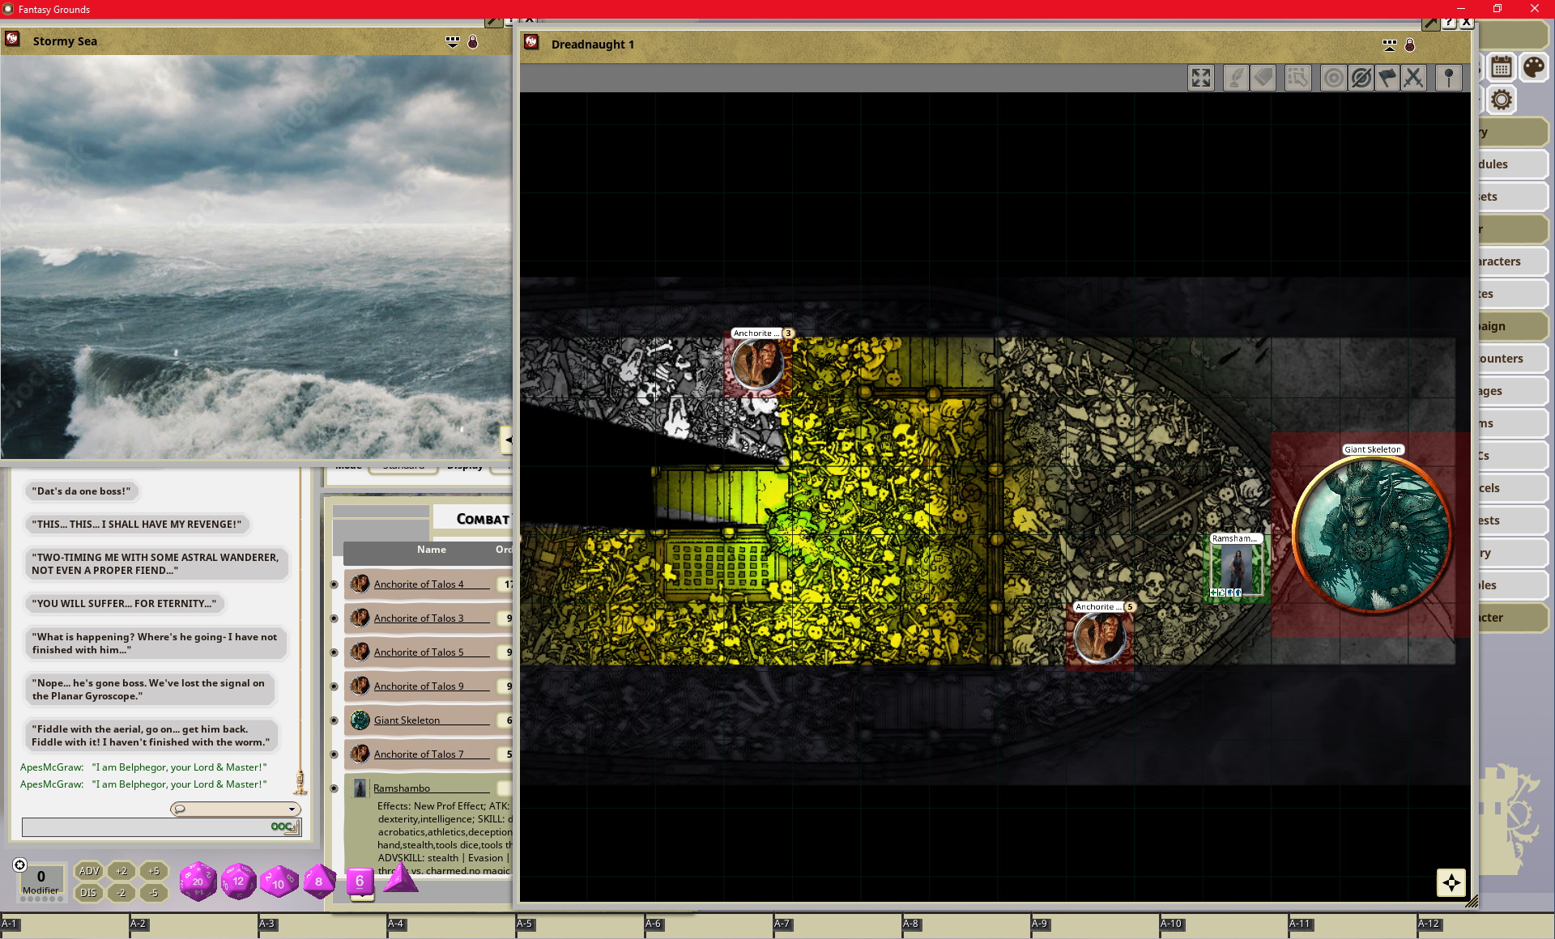
Task: Click the d10 die
Action: coord(279,882)
